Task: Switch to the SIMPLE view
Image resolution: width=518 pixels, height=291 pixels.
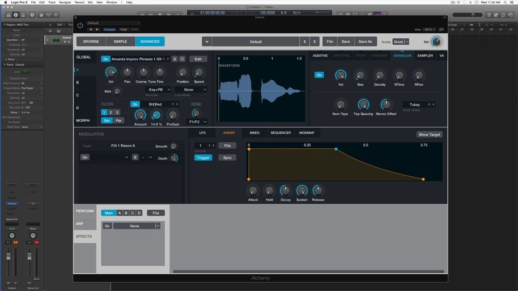Action: coord(120,41)
